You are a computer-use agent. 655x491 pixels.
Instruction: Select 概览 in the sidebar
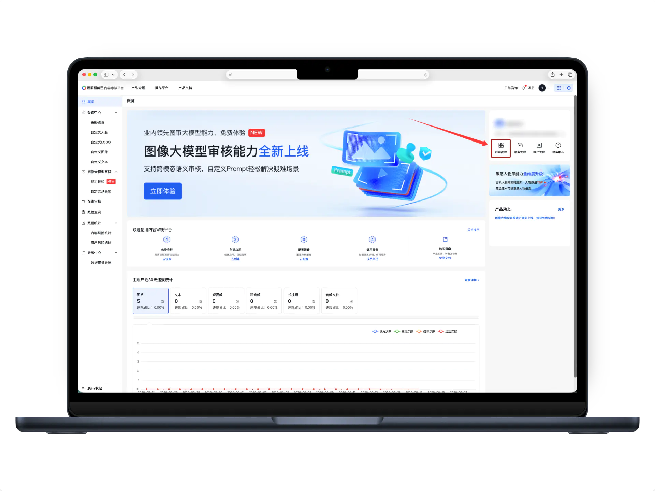[x=100, y=102]
